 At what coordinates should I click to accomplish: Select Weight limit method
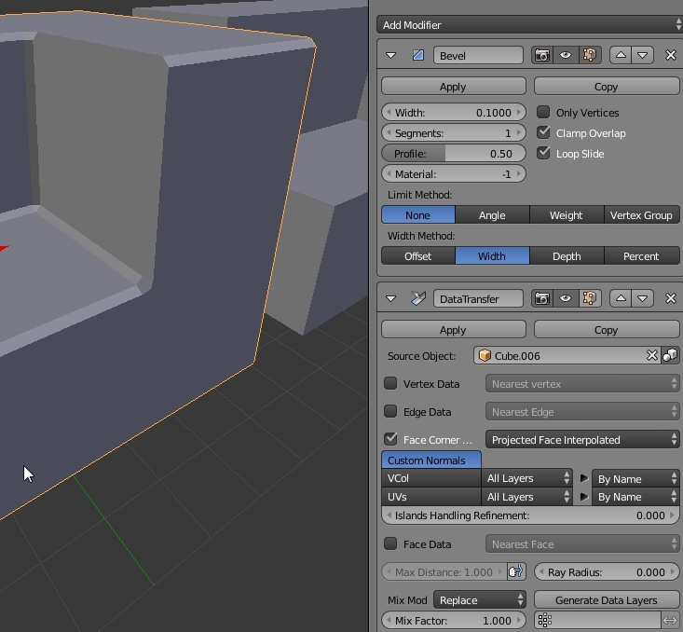click(x=567, y=215)
